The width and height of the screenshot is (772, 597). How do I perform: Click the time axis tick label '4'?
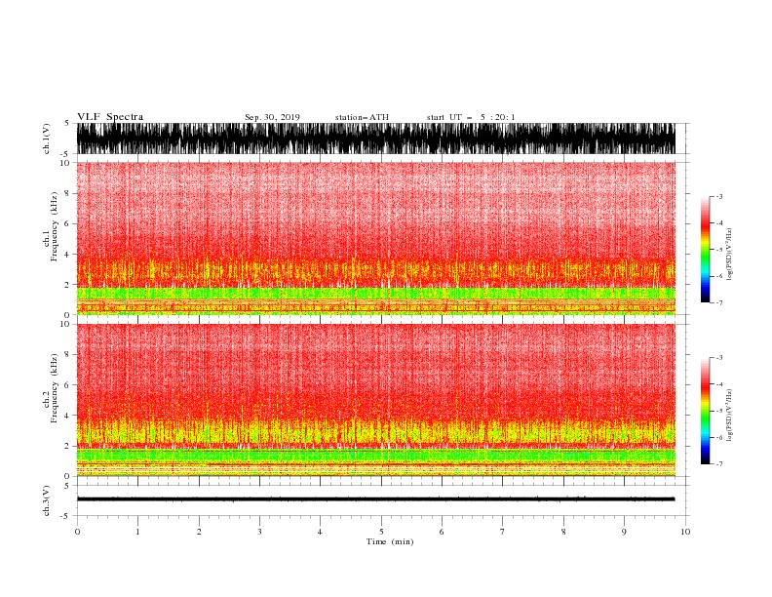coord(320,532)
